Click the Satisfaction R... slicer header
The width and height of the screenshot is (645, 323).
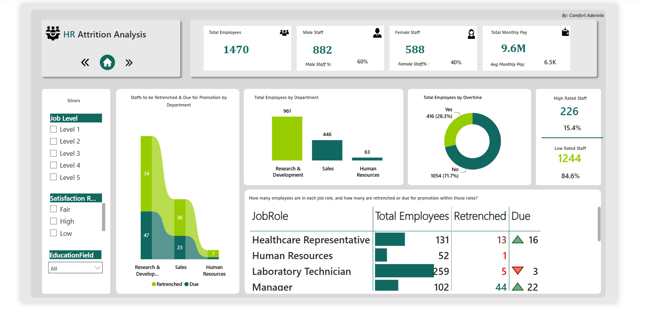[x=76, y=198]
